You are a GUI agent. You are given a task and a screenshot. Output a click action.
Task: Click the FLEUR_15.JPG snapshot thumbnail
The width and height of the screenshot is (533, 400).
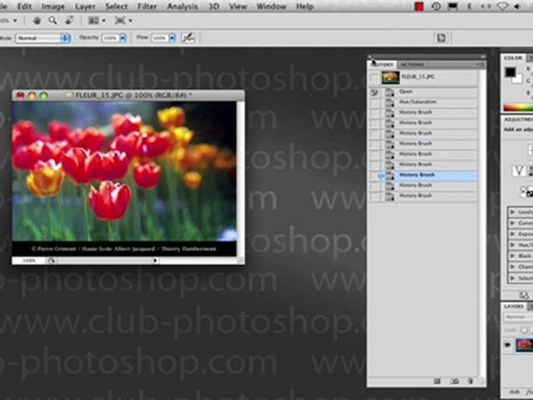pyautogui.click(x=390, y=77)
